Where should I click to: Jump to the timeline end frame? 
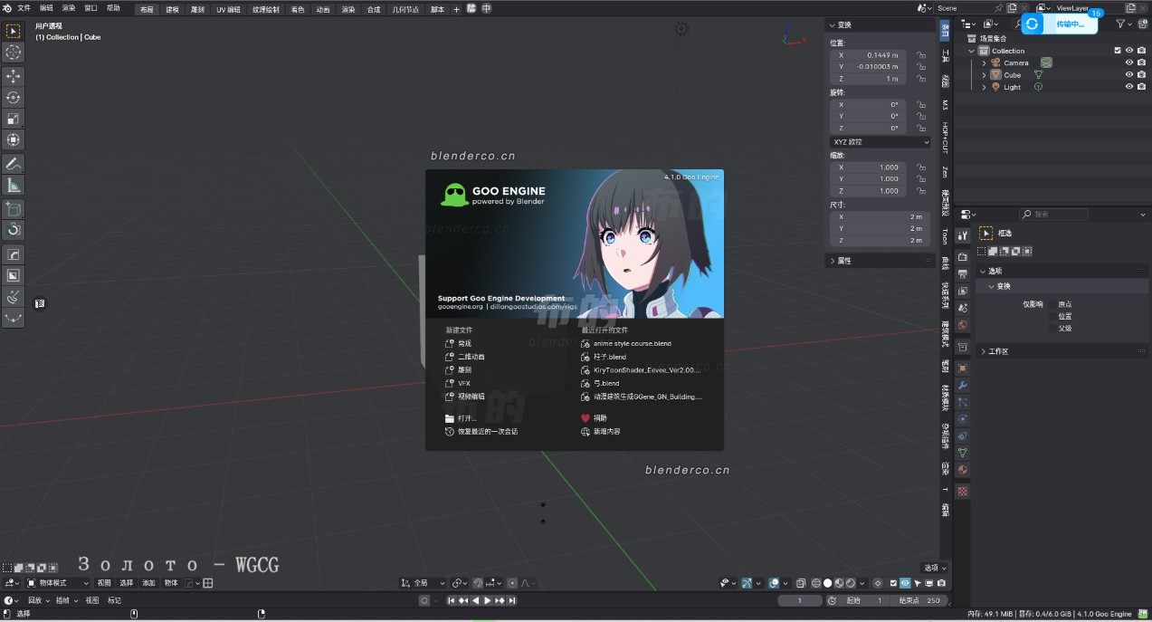coord(512,600)
